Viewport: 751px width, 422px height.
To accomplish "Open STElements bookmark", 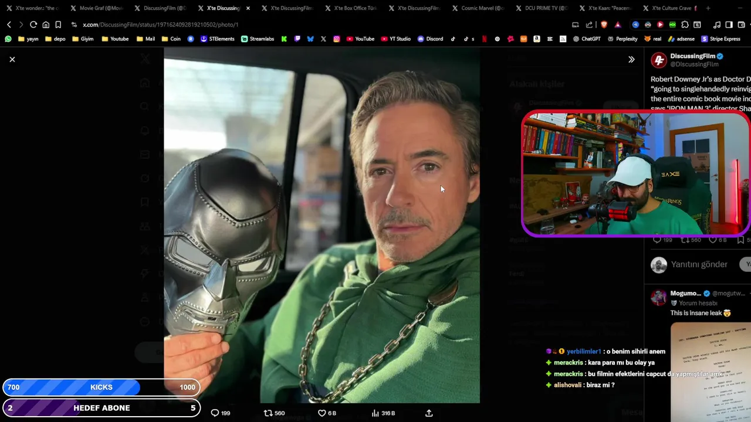I will (x=217, y=39).
